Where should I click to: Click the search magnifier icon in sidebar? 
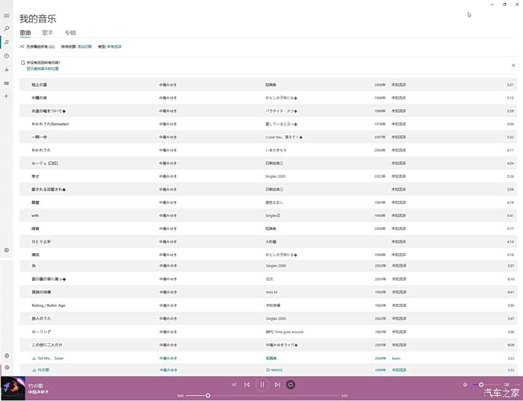pyautogui.click(x=7, y=28)
